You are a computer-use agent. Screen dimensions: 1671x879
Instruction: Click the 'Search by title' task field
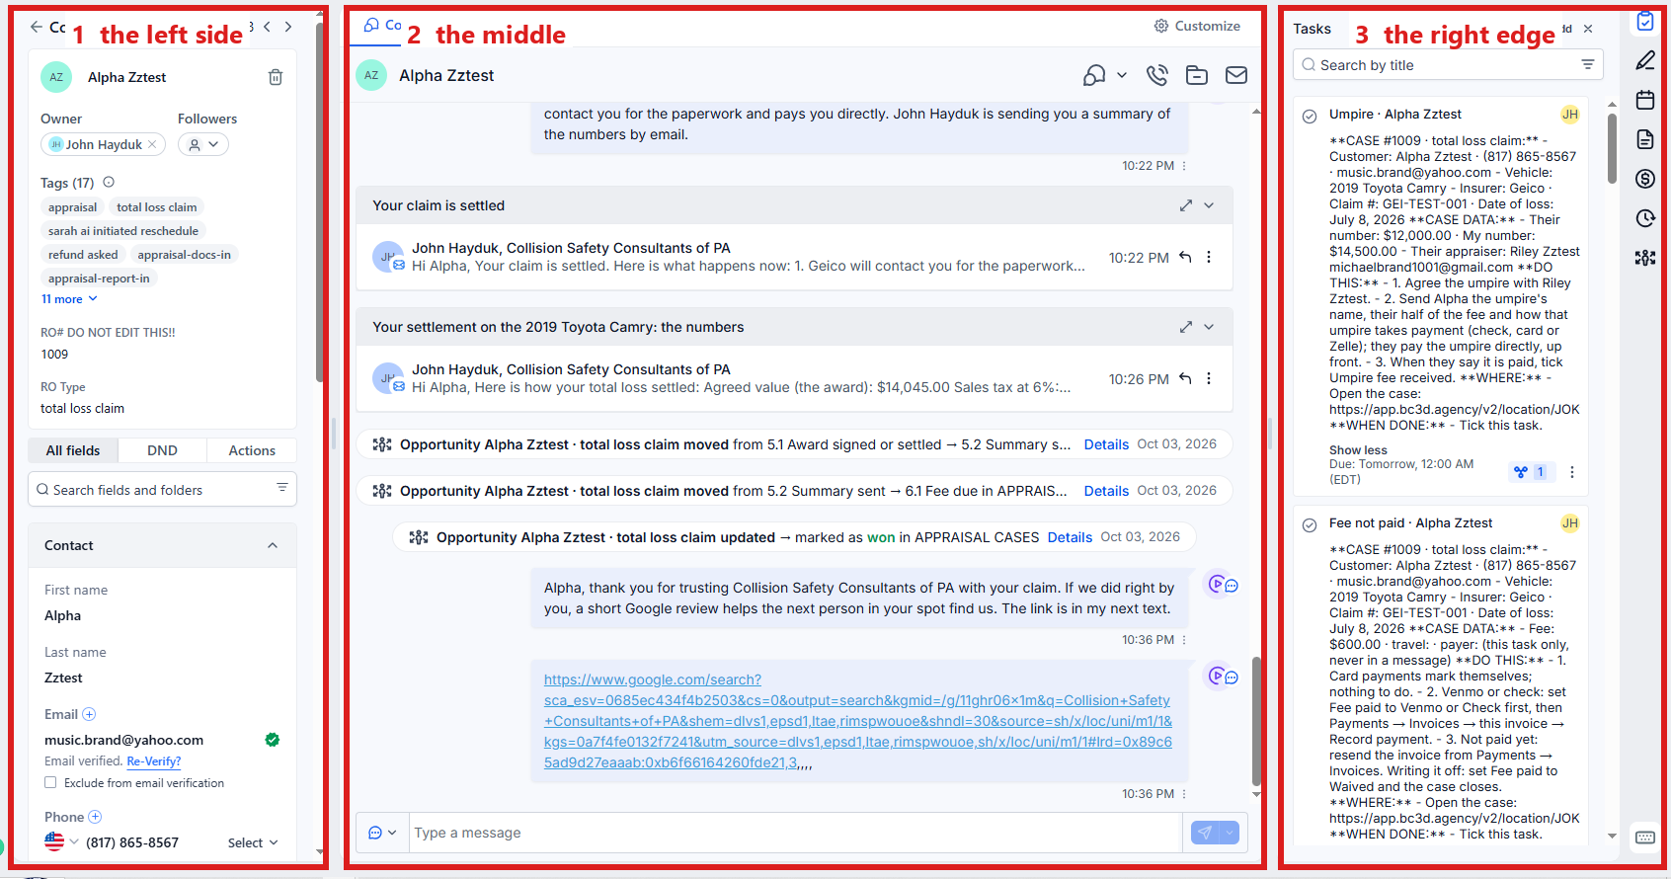pyautogui.click(x=1448, y=65)
